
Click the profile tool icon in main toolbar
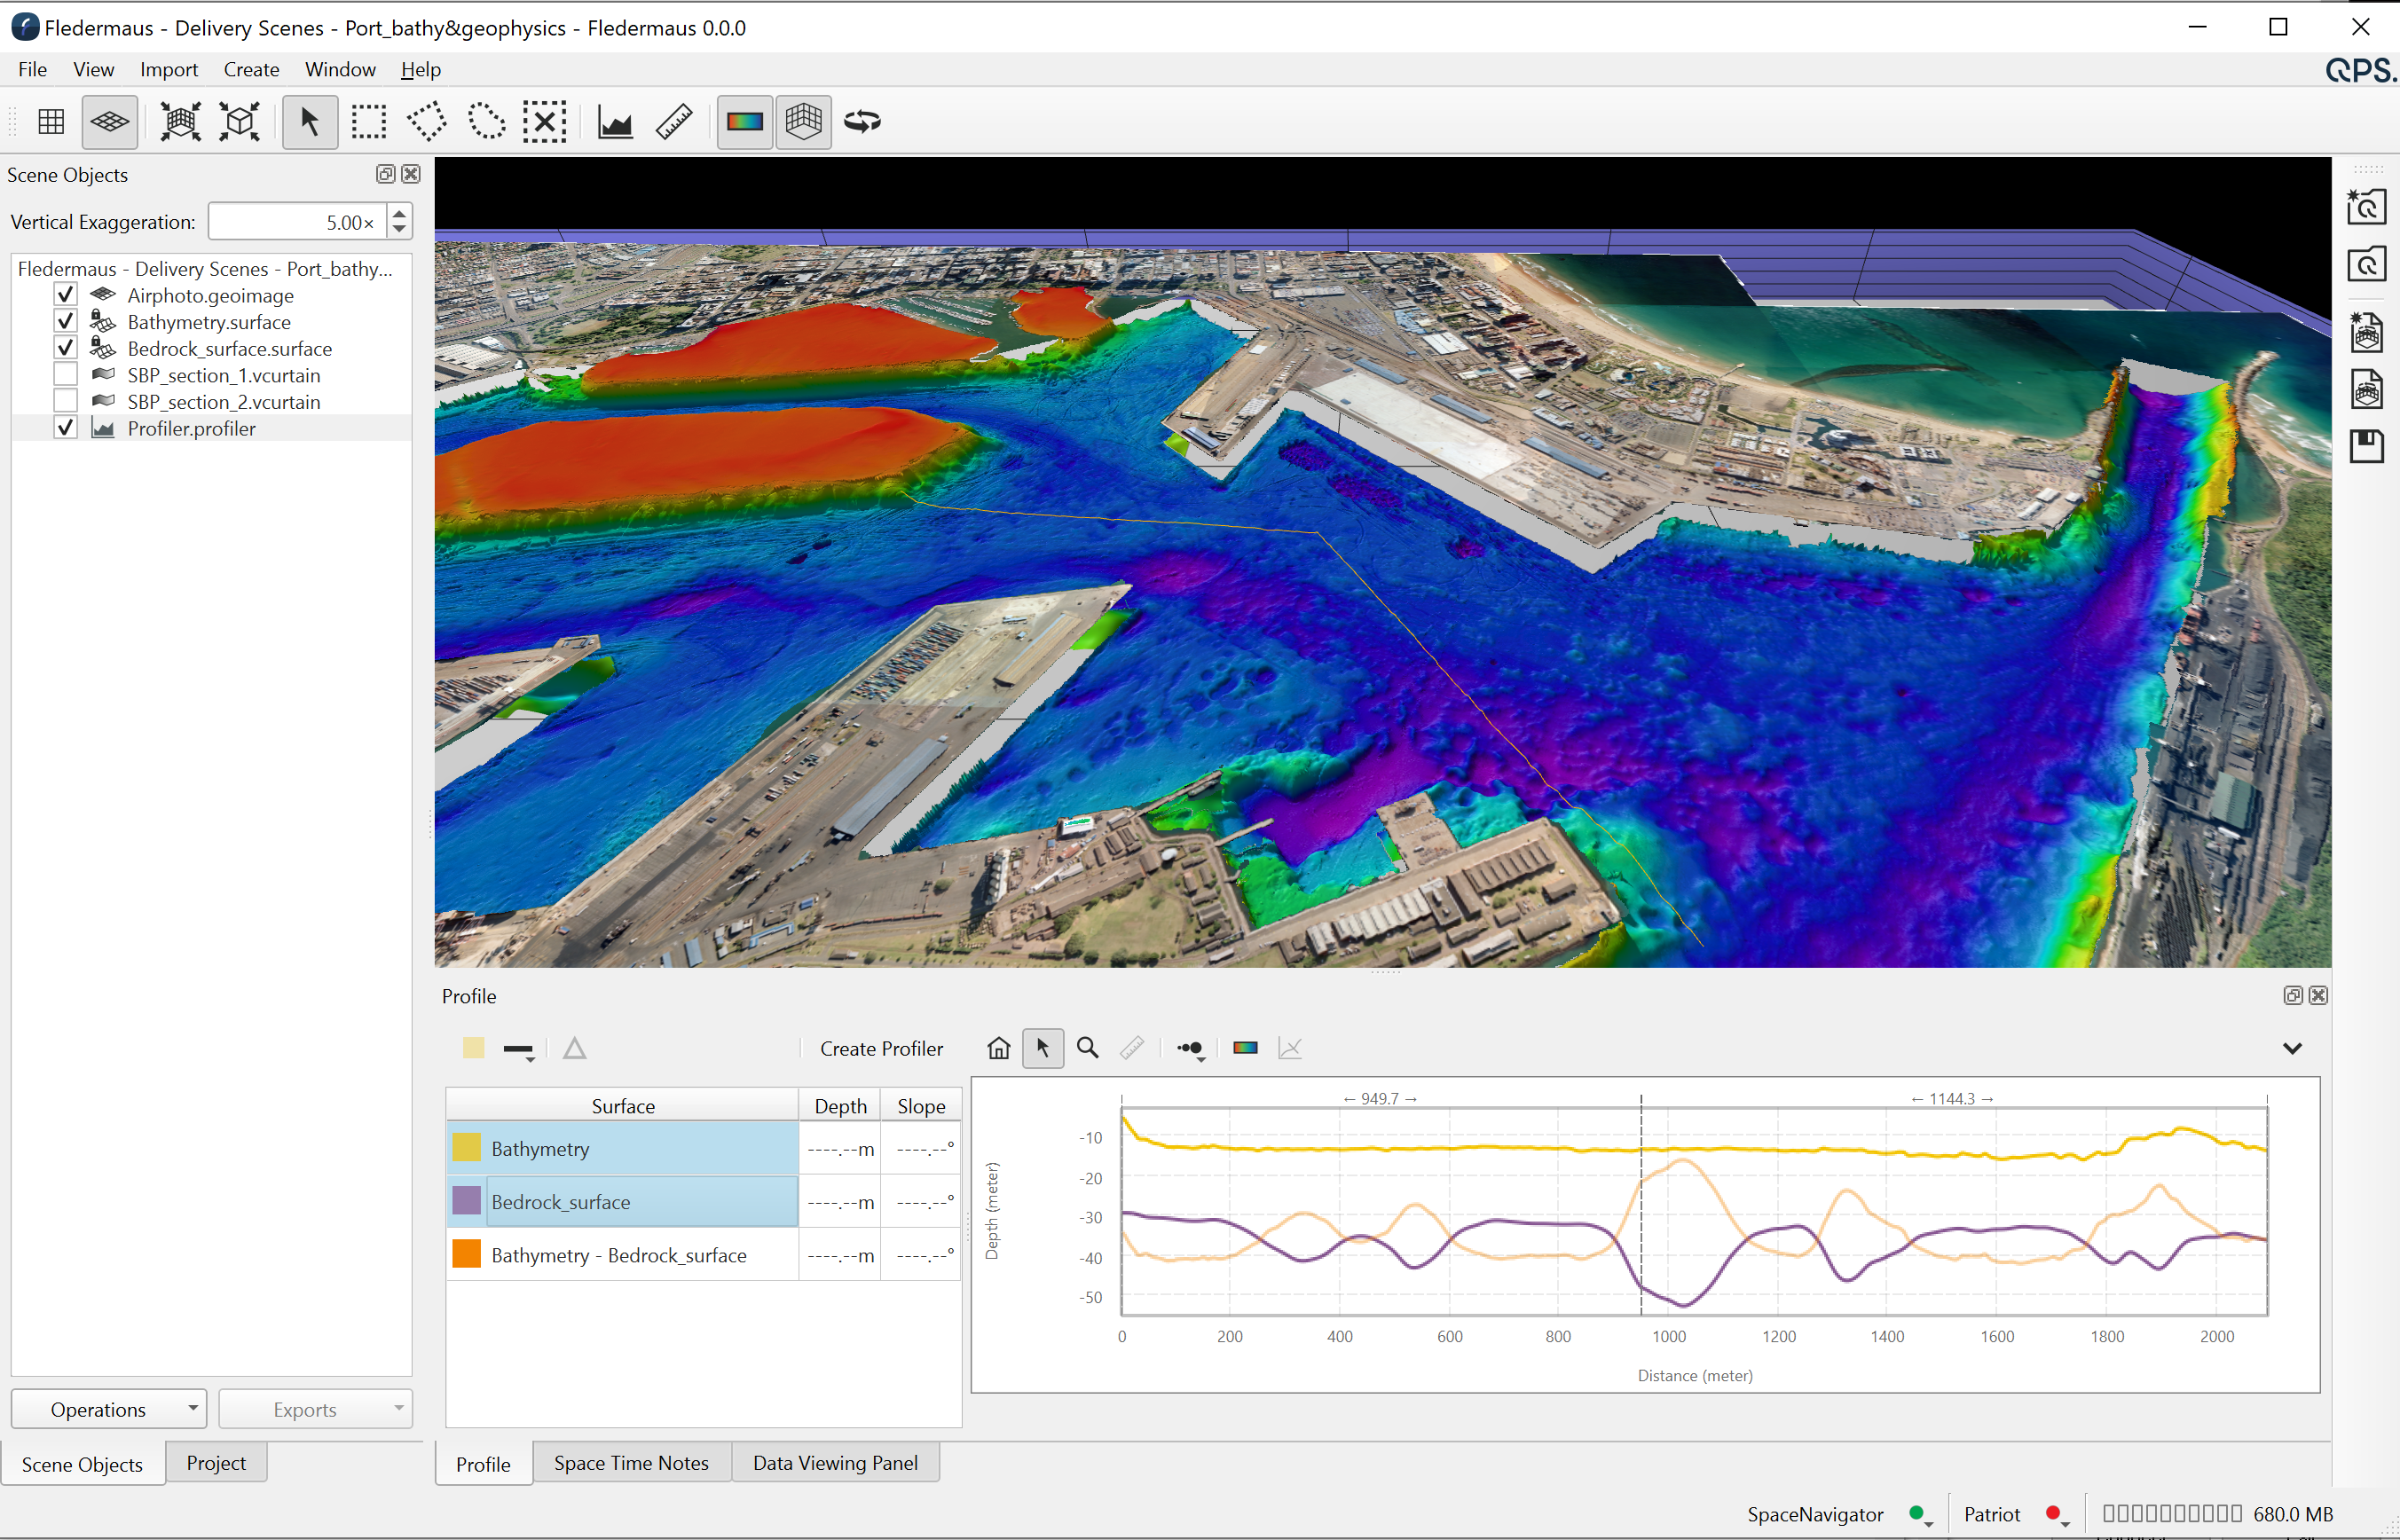coord(614,122)
